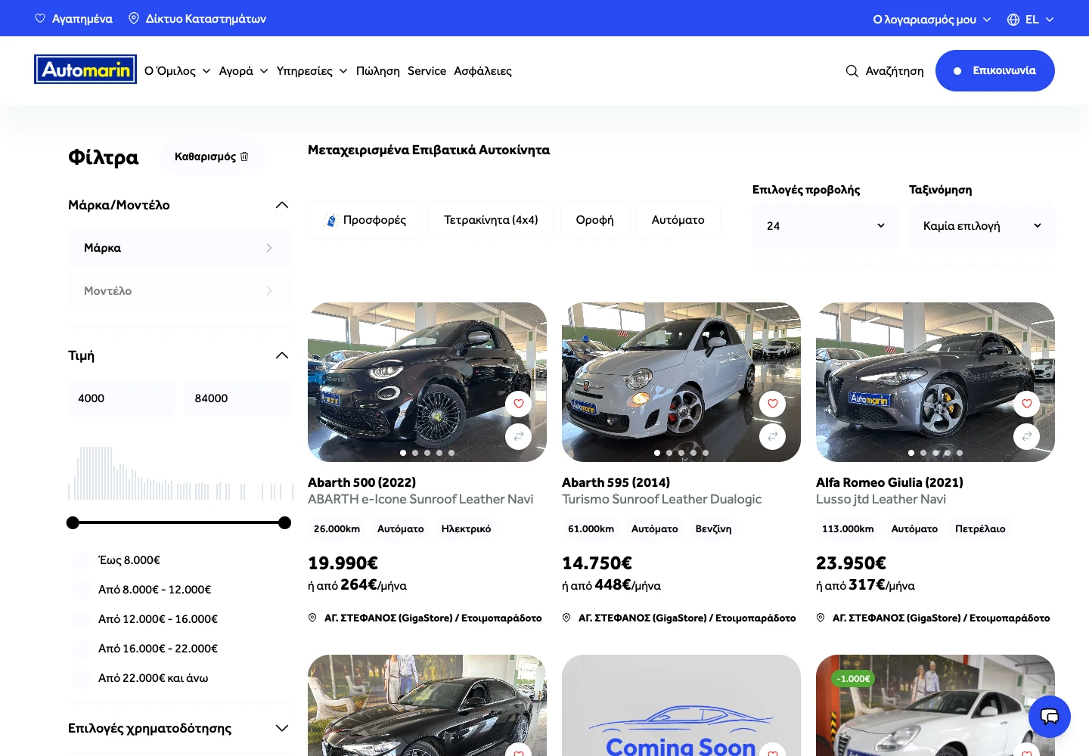This screenshot has width=1089, height=756.
Task: Compare the Abarth 595 (2014) with arrows icon
Action: (773, 436)
